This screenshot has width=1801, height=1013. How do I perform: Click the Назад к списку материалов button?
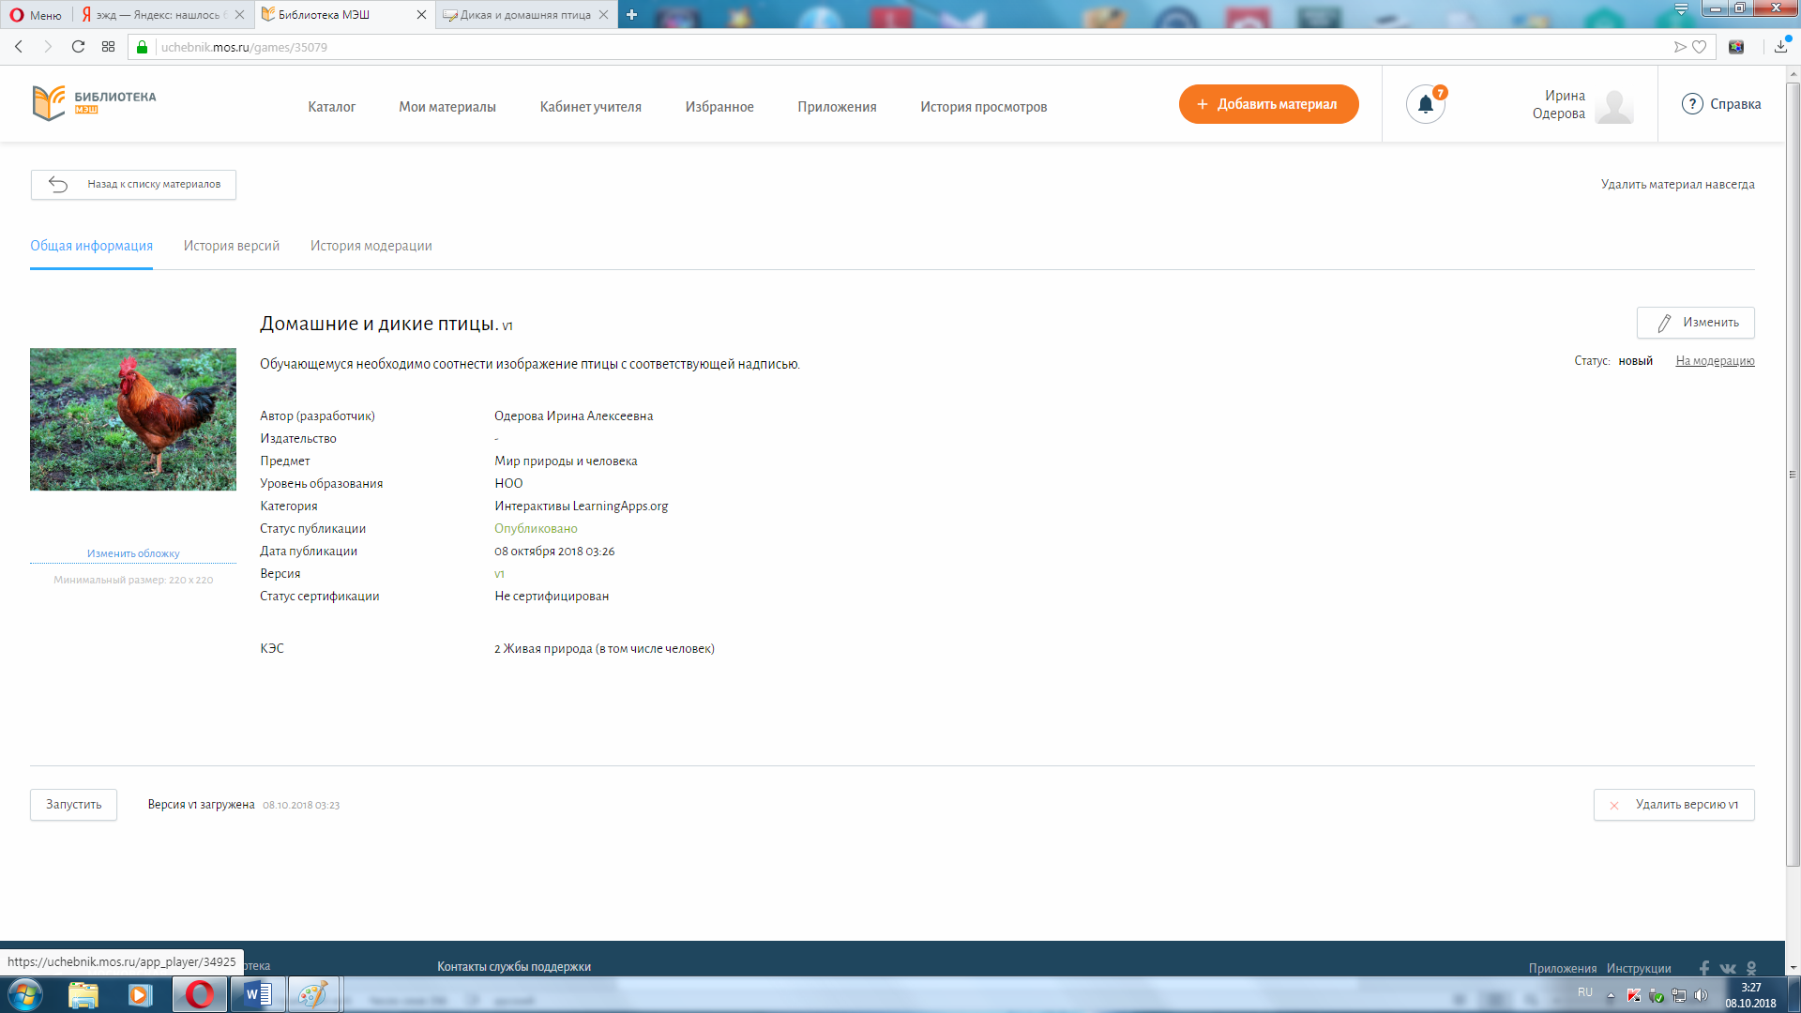(133, 183)
